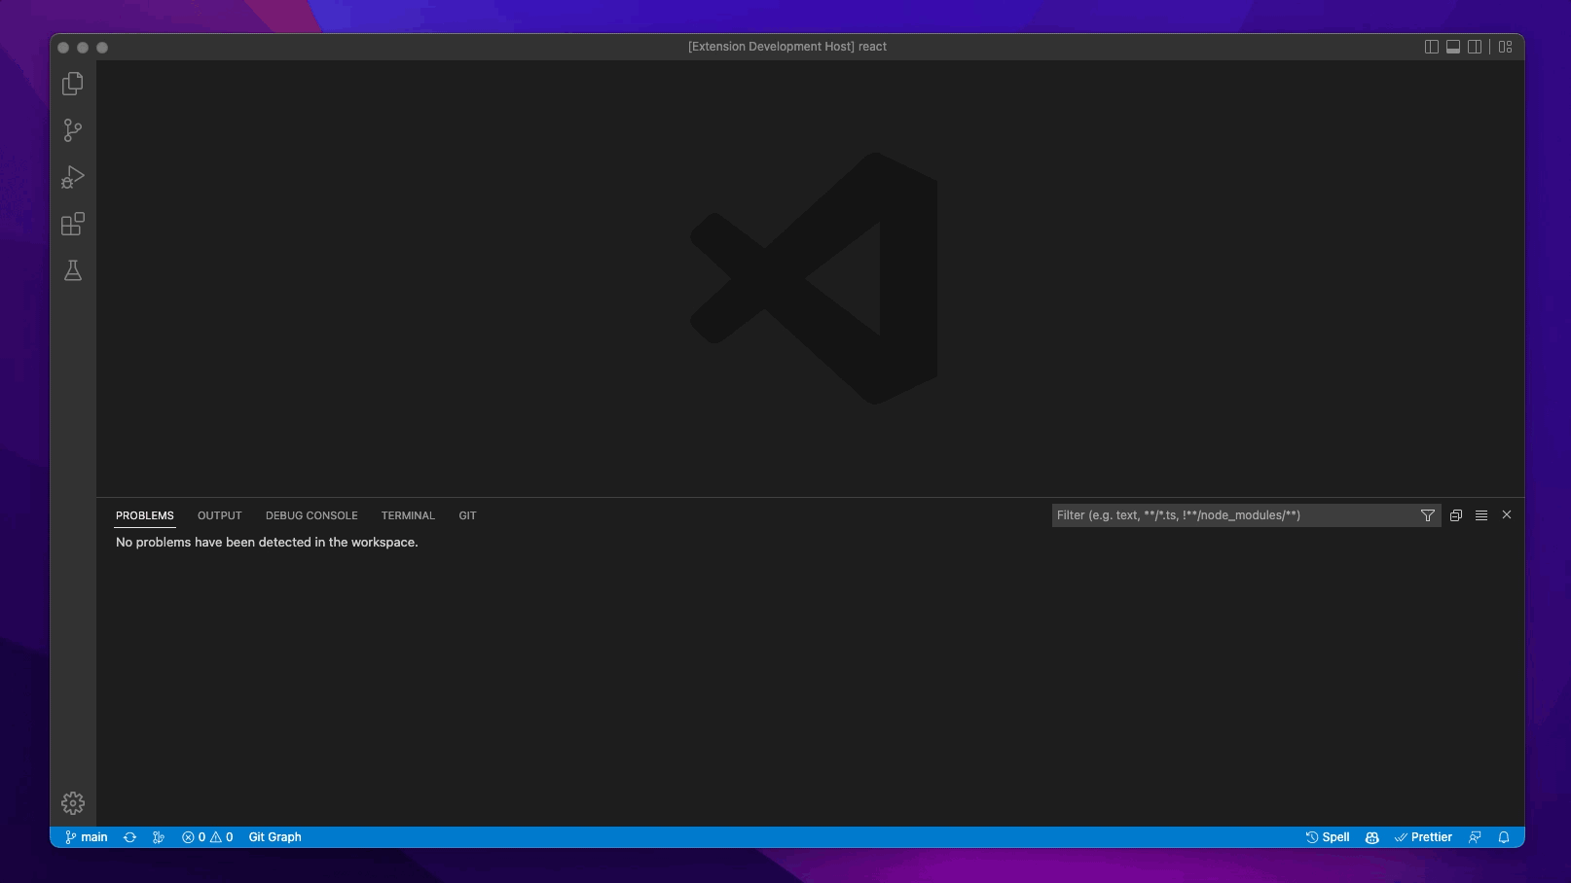Switch to the TERMINAL tab
The image size is (1571, 883).
[408, 515]
